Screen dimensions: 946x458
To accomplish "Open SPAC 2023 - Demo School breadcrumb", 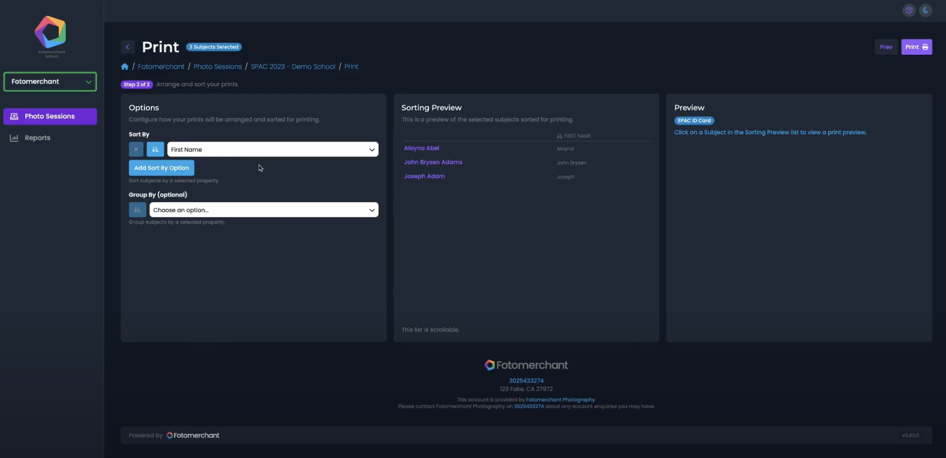I will point(293,66).
